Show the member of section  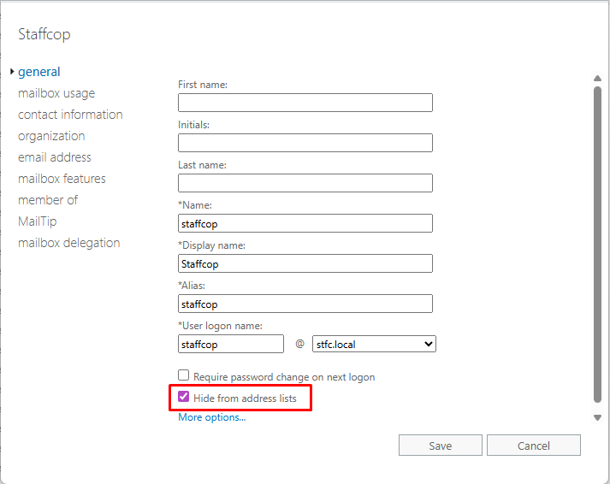(x=48, y=200)
